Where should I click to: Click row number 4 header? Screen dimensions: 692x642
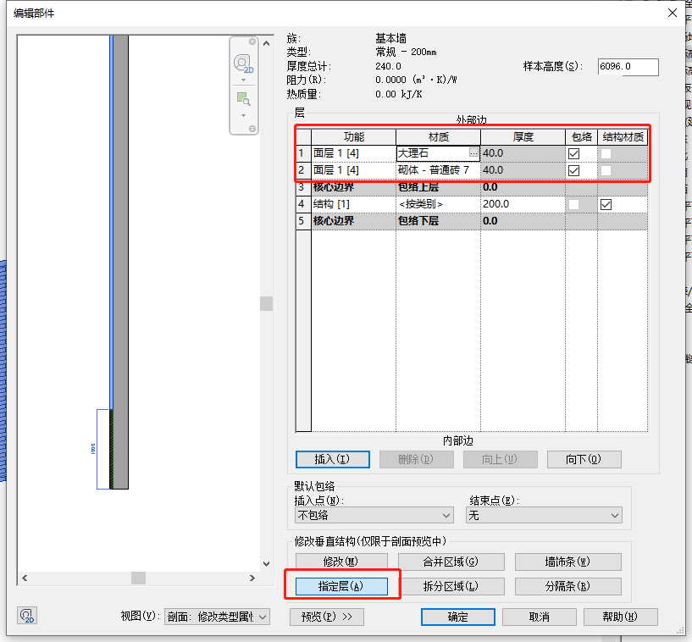point(303,204)
